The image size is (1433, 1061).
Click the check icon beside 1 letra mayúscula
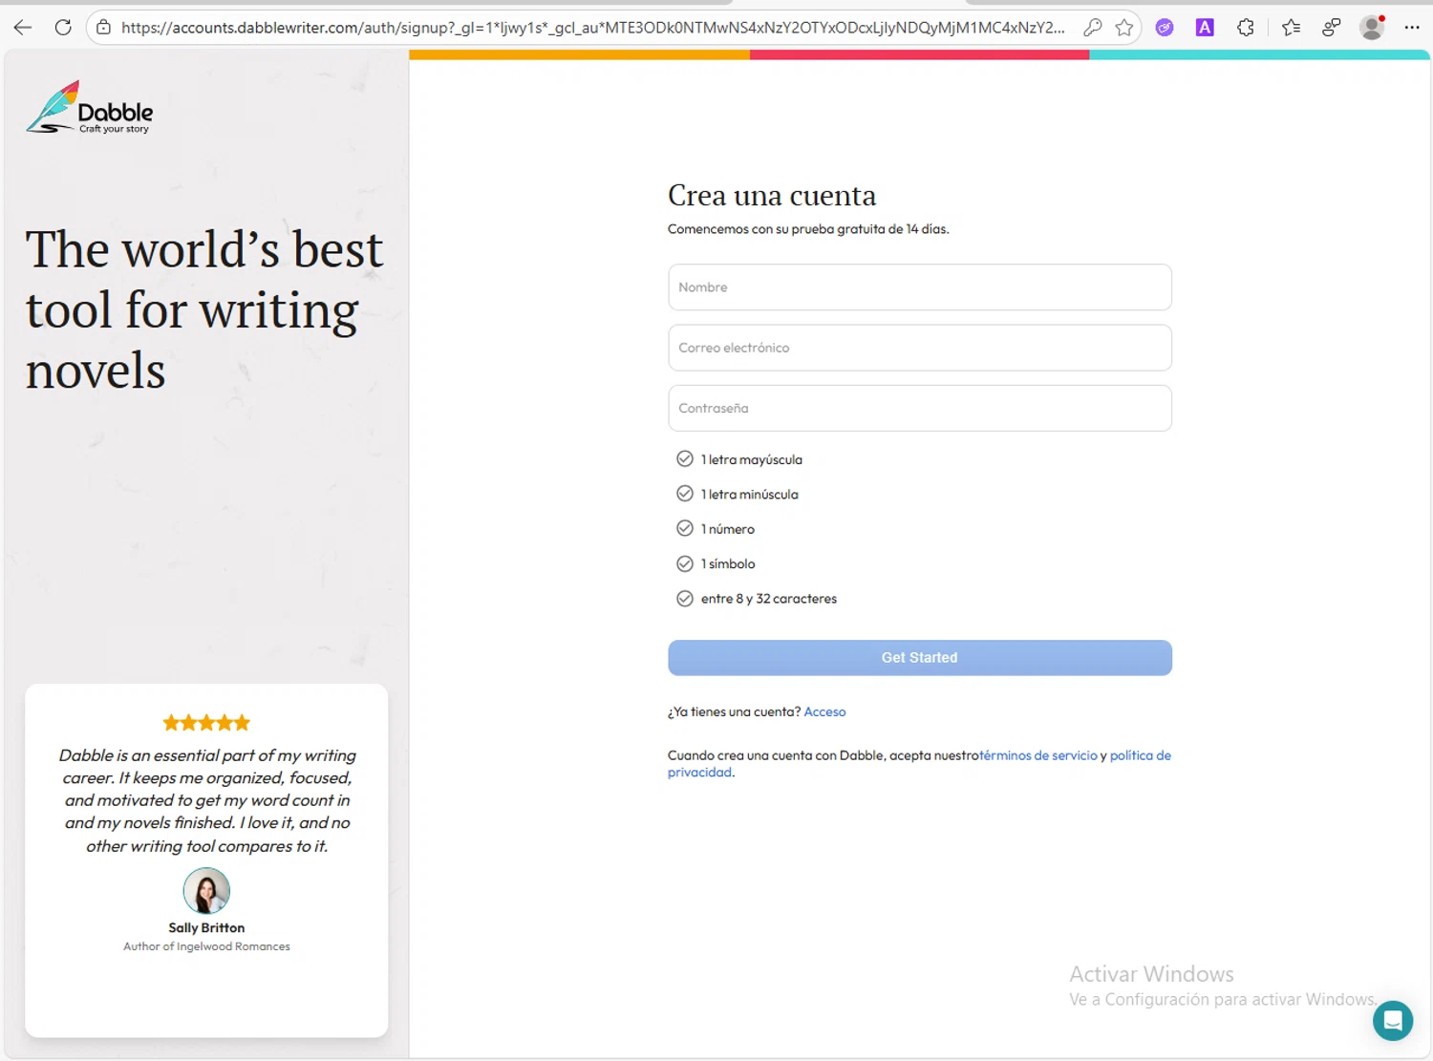pos(685,459)
